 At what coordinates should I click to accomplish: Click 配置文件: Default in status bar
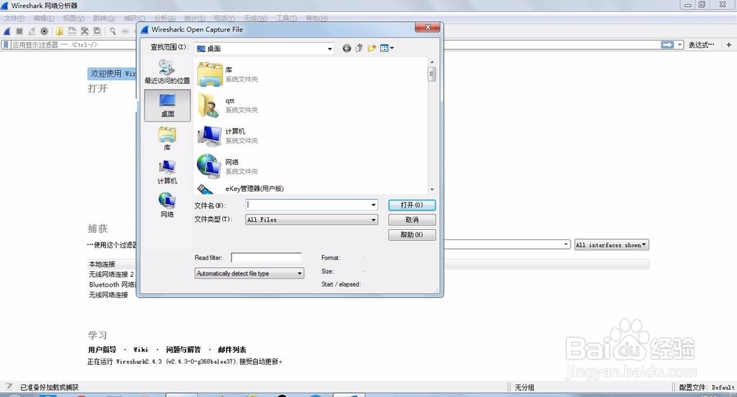pyautogui.click(x=707, y=387)
